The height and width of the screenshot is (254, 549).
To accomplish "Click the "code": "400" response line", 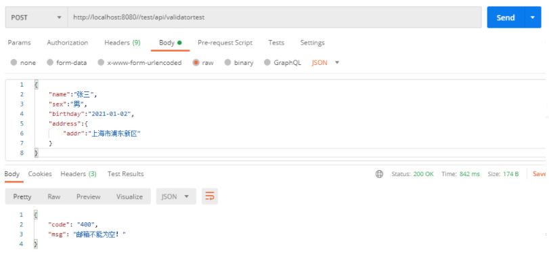I will [74, 225].
